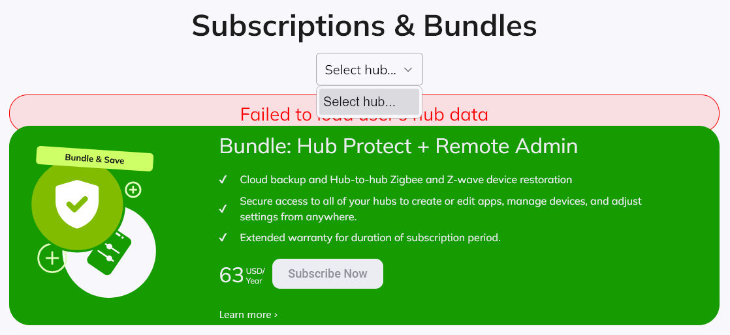This screenshot has height=335, width=730.
Task: Click the Bundle: Hub Protect + Remote Admin title
Action: (398, 146)
